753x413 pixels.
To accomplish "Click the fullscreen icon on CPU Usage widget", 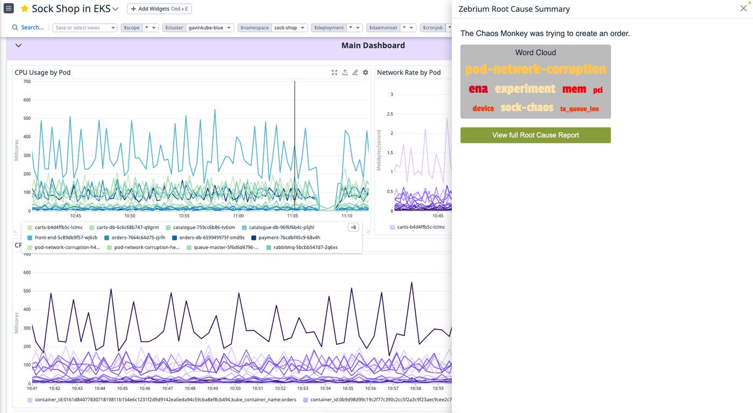I will tap(335, 73).
